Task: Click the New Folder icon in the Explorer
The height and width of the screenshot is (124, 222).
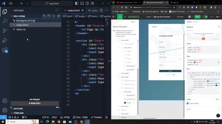Action: [x=49, y=16]
